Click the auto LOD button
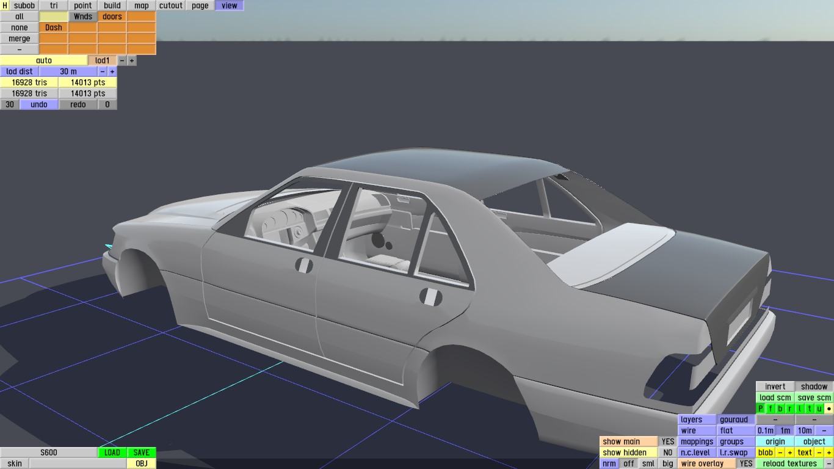This screenshot has height=469, width=834. click(44, 60)
